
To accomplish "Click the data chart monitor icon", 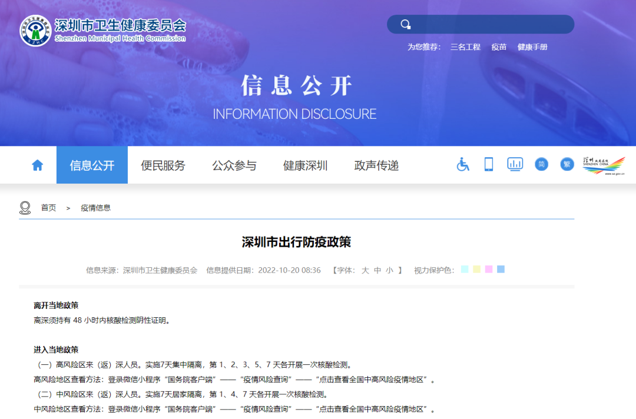I will [515, 164].
